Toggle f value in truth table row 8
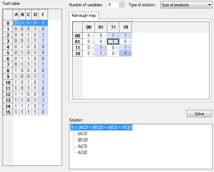 43,70
